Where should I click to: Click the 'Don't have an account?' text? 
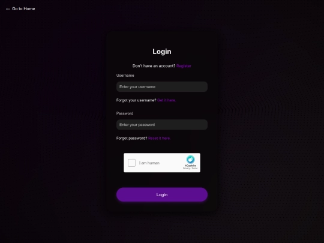click(154, 66)
